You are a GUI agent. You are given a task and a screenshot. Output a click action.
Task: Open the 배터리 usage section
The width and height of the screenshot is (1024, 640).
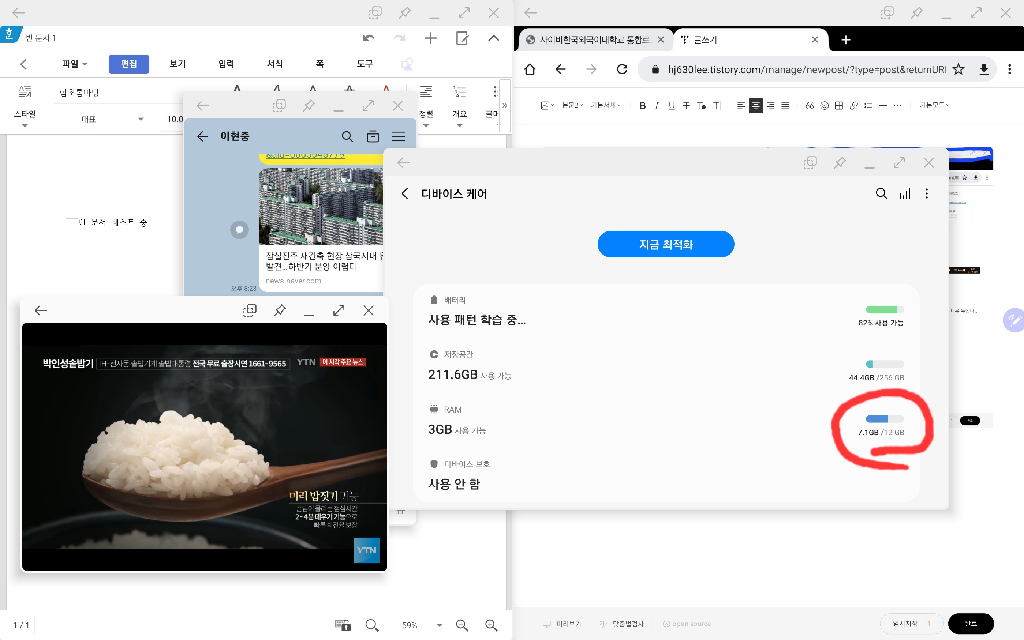coord(666,312)
